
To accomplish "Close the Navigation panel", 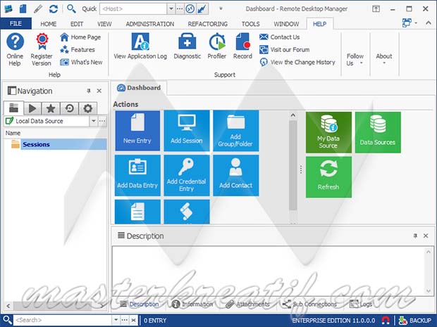I will pos(99,91).
